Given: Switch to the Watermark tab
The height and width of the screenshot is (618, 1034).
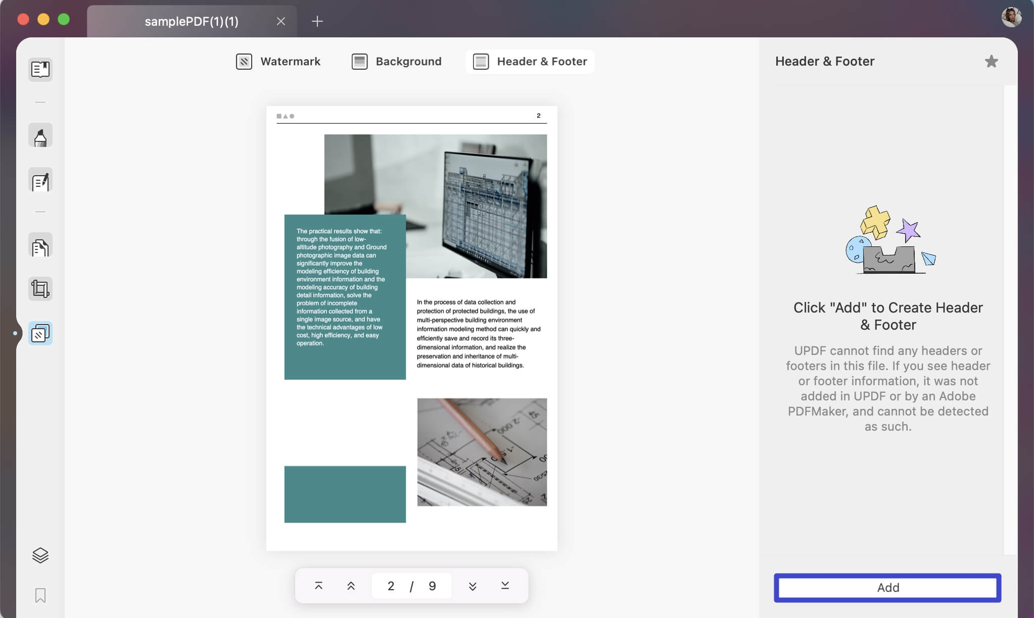Looking at the screenshot, I should pyautogui.click(x=277, y=61).
